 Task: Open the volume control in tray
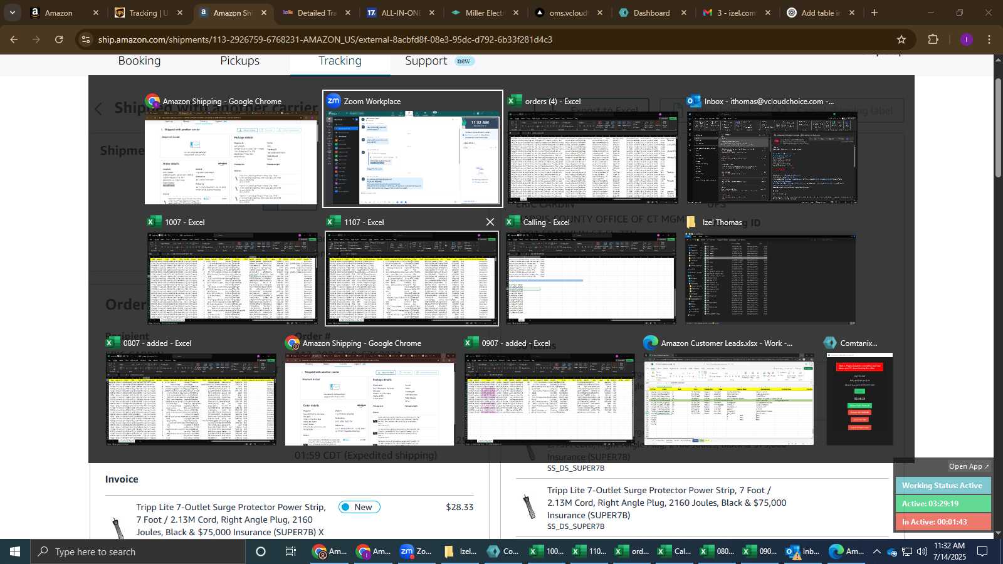922,551
